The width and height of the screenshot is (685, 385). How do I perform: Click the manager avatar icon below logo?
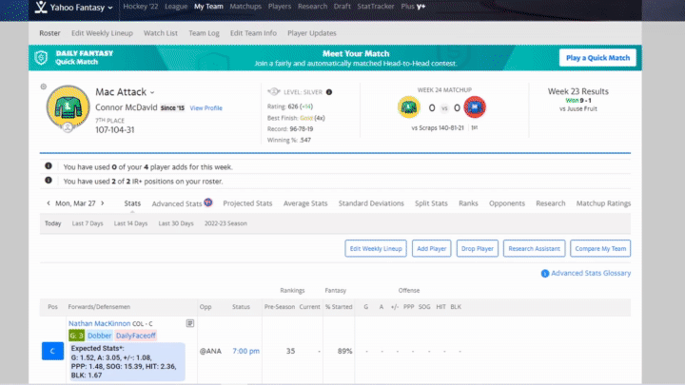(68, 128)
